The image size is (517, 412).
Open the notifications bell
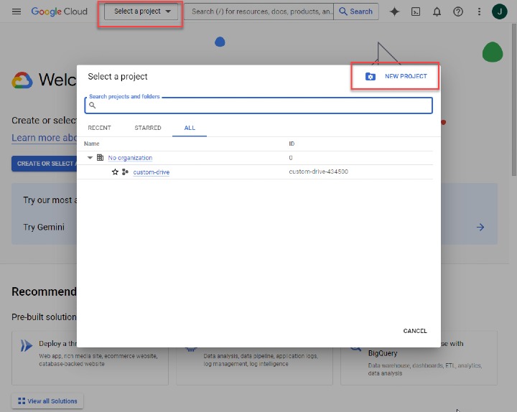click(x=437, y=11)
